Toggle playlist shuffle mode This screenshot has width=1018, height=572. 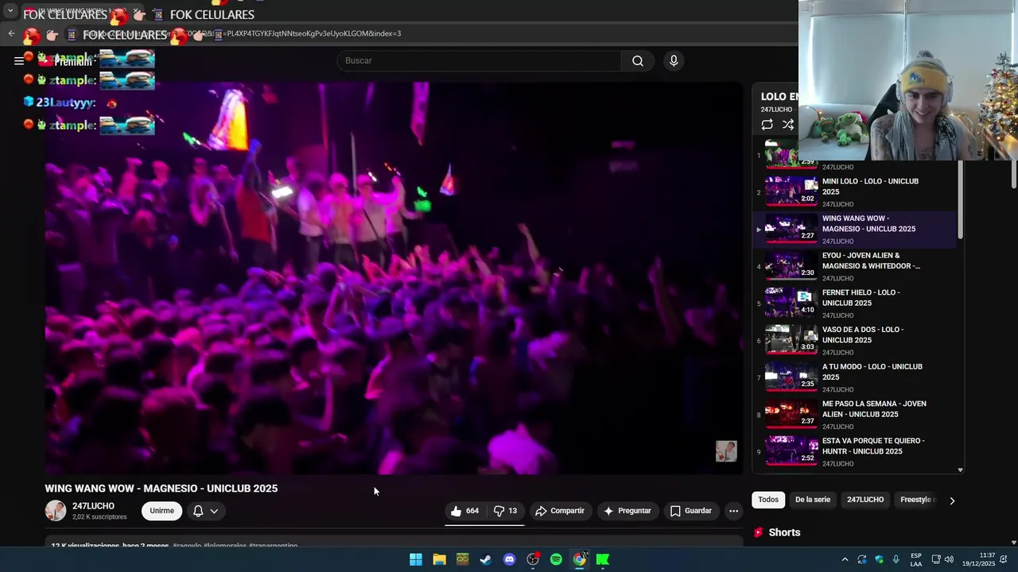(x=788, y=125)
